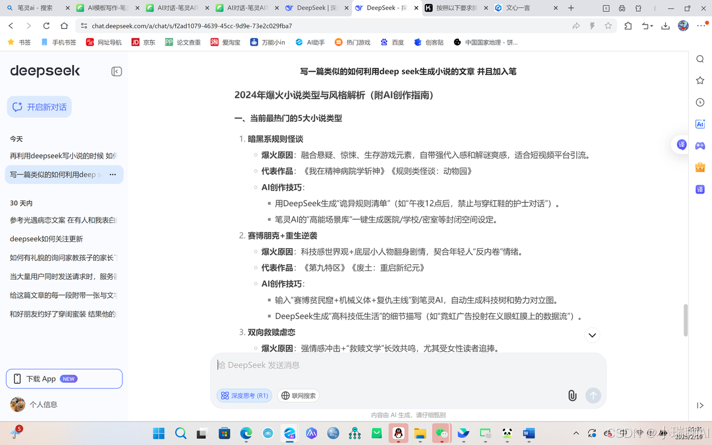
Task: Click the address bar URL
Action: click(x=191, y=26)
